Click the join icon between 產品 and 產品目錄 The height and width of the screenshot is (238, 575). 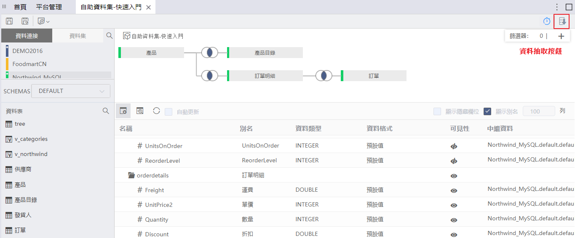coord(209,53)
